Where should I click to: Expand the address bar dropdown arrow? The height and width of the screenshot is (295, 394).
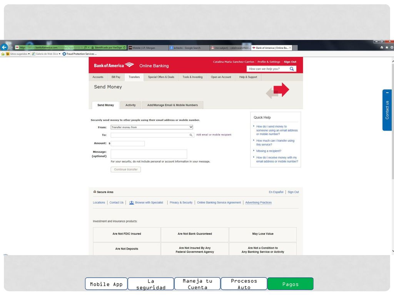(x=89, y=47)
